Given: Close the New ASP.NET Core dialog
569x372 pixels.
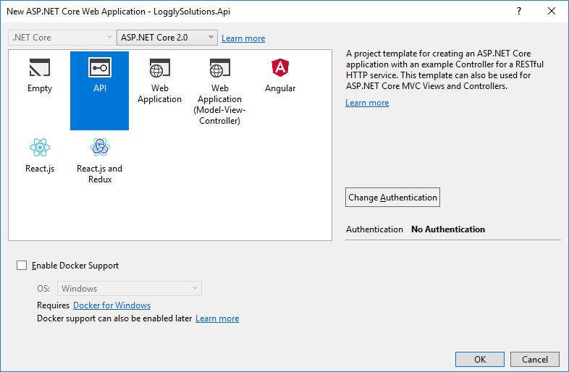Looking at the screenshot, I should pos(552,12).
